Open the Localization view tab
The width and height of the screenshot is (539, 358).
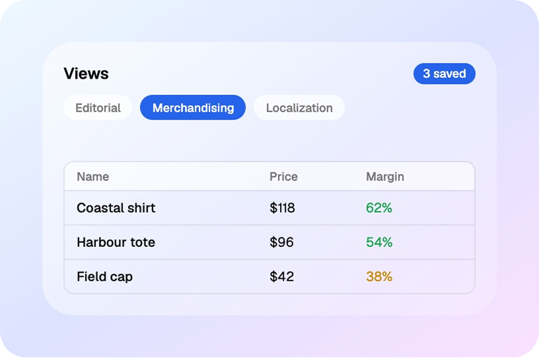click(x=299, y=108)
